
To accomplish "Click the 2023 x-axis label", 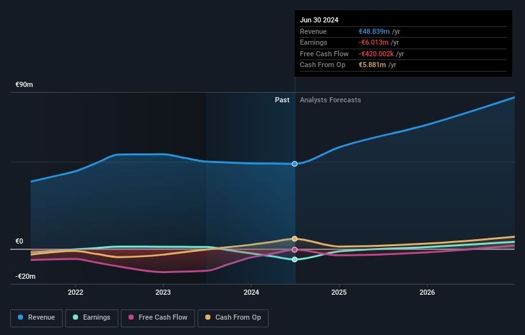I will (x=163, y=292).
